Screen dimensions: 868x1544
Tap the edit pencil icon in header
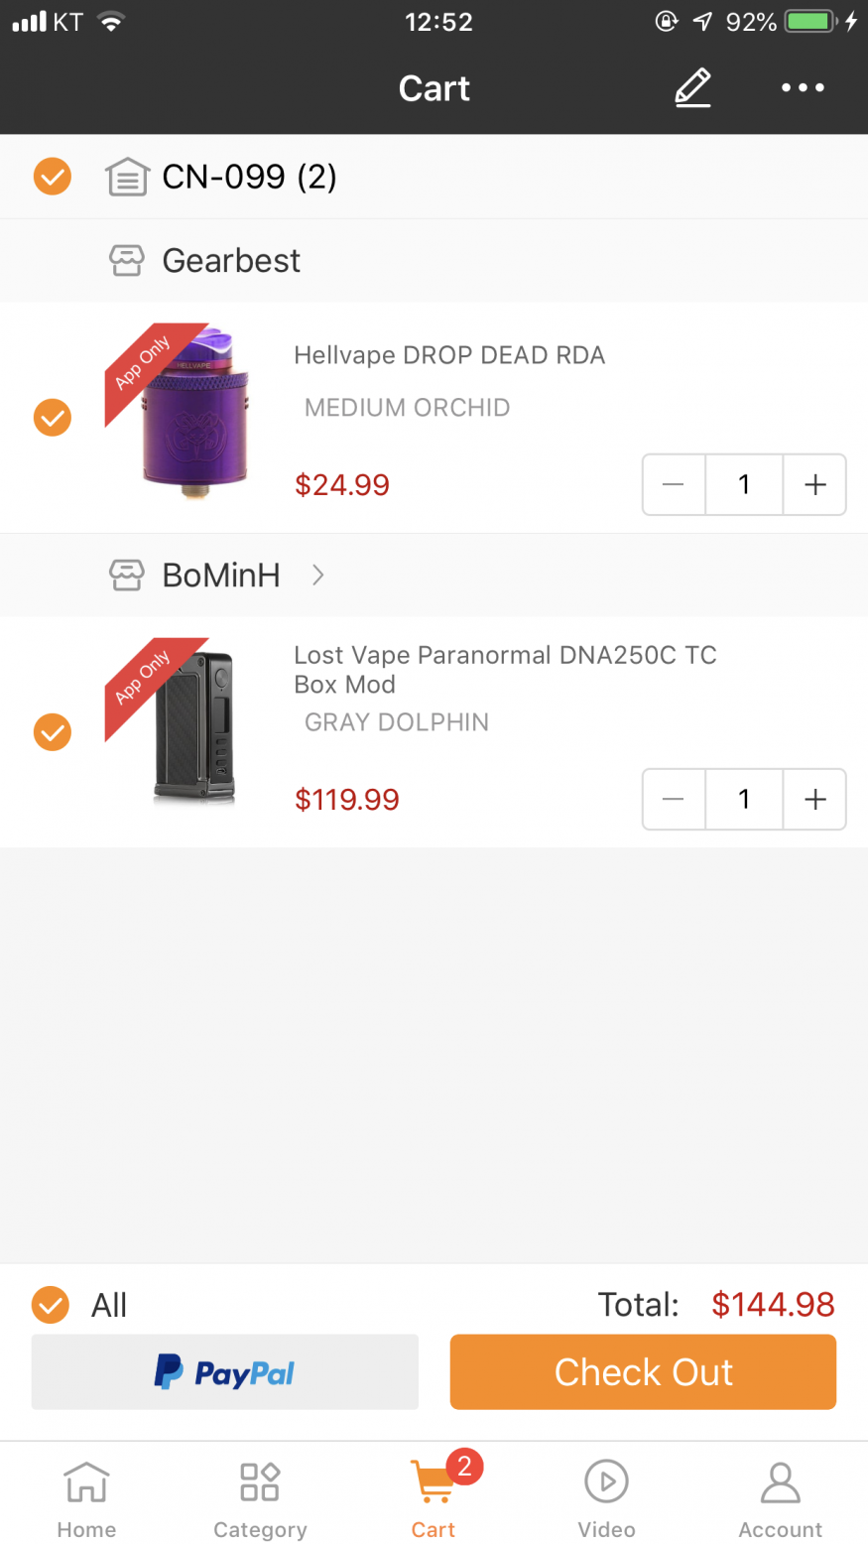692,87
